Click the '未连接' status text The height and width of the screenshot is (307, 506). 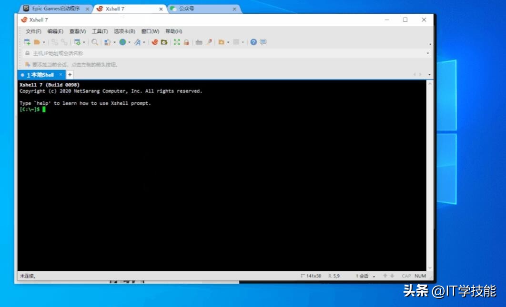pos(28,276)
